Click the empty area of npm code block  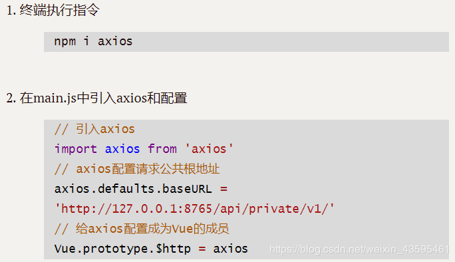point(290,42)
